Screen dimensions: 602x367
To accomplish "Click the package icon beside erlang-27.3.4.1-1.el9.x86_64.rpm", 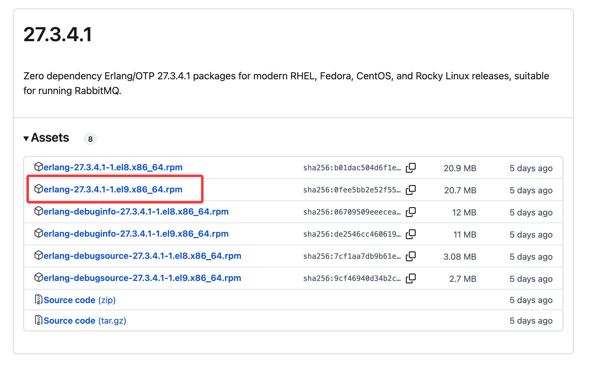I will [38, 189].
